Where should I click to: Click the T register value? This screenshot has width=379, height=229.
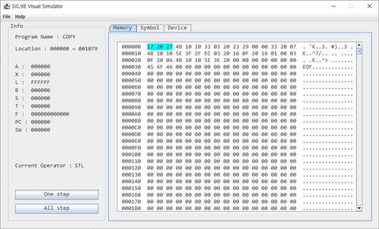[40, 106]
